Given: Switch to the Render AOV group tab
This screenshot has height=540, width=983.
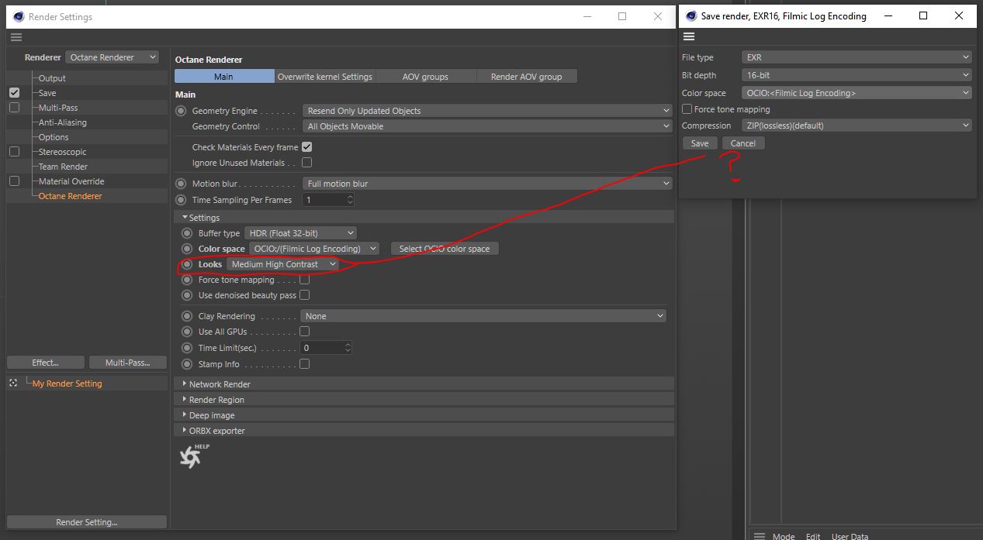Looking at the screenshot, I should coord(527,76).
